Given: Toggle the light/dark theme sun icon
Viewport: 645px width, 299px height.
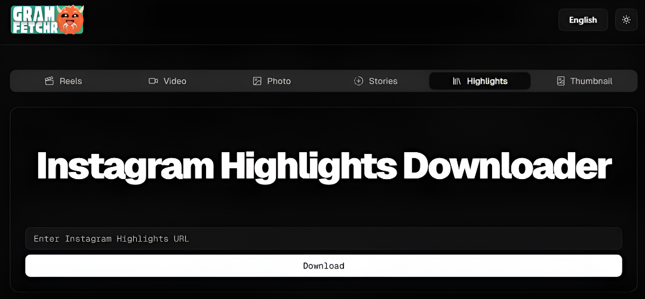Looking at the screenshot, I should pos(626,20).
